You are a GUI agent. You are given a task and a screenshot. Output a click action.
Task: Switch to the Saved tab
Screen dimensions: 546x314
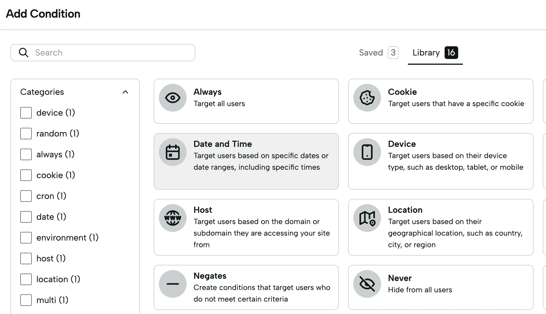point(371,53)
